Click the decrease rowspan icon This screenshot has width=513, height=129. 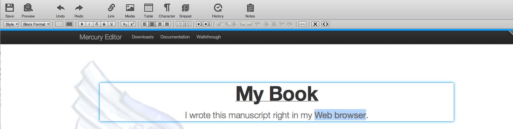289,24
